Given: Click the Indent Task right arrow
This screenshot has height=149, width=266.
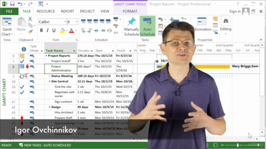Looking at the screenshot, I should click(90, 31).
